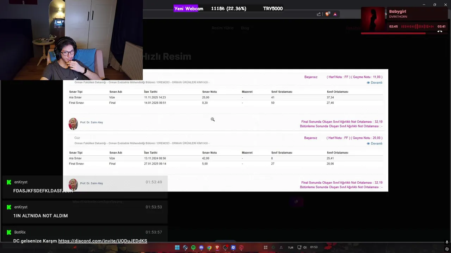Click the Babygirl song title

pos(397,12)
